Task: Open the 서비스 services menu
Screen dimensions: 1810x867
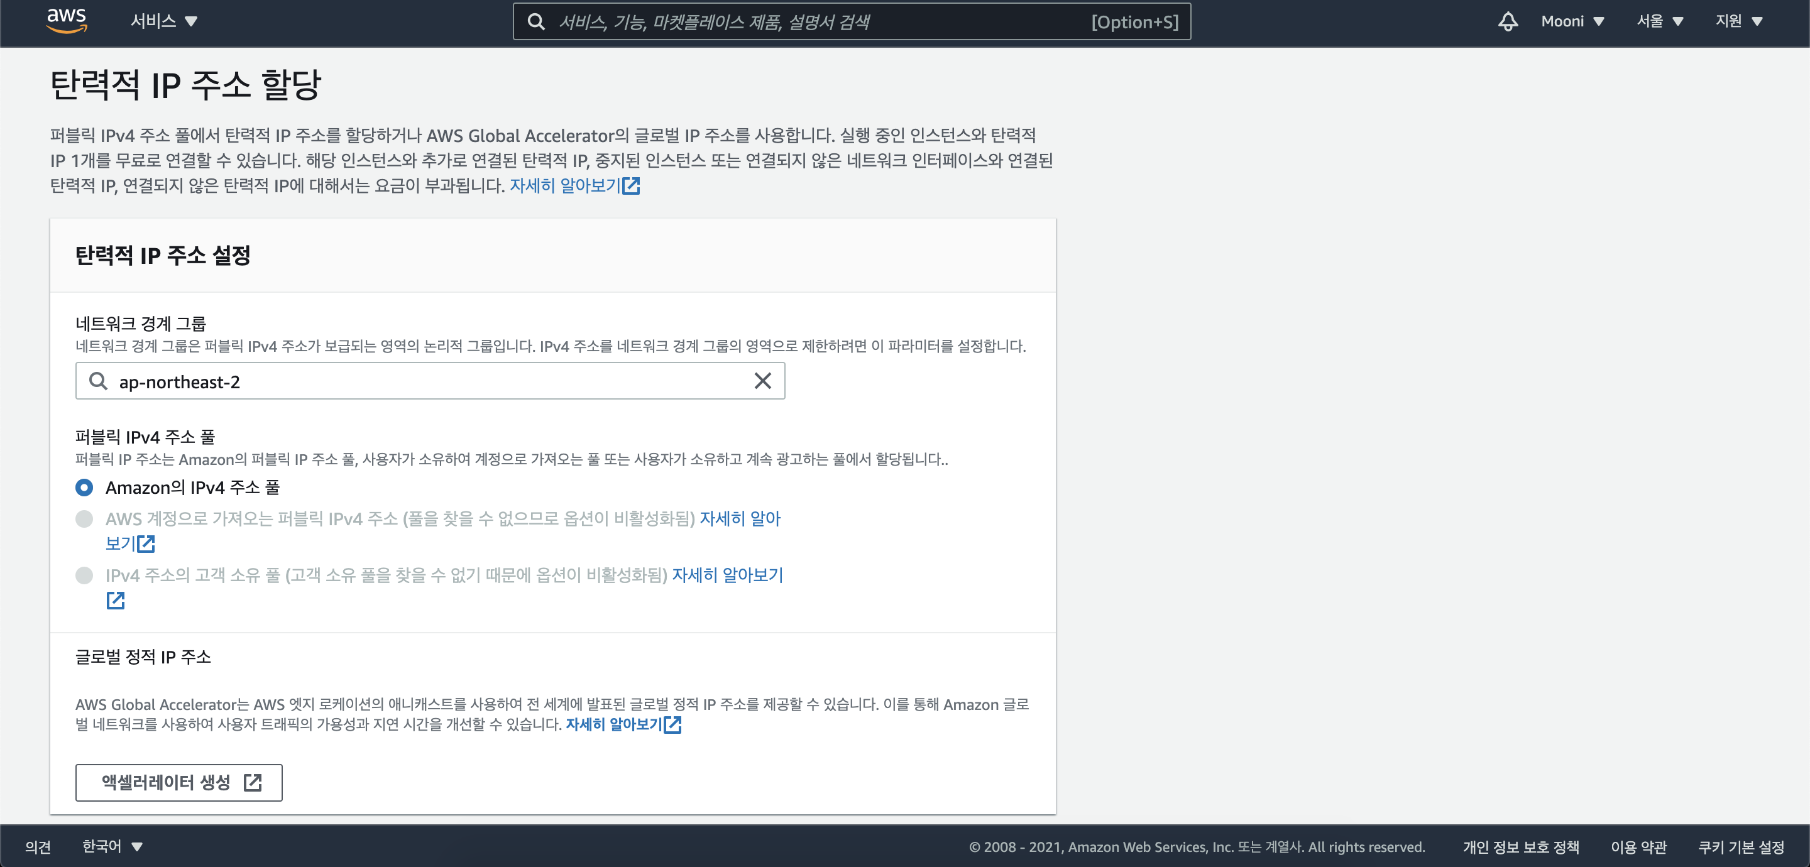Action: (x=163, y=21)
